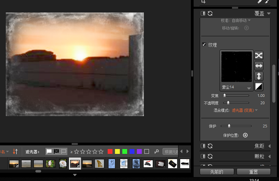Flip texture horizontally with the arrow icon
Screen dimensions: 279x181
259,65
